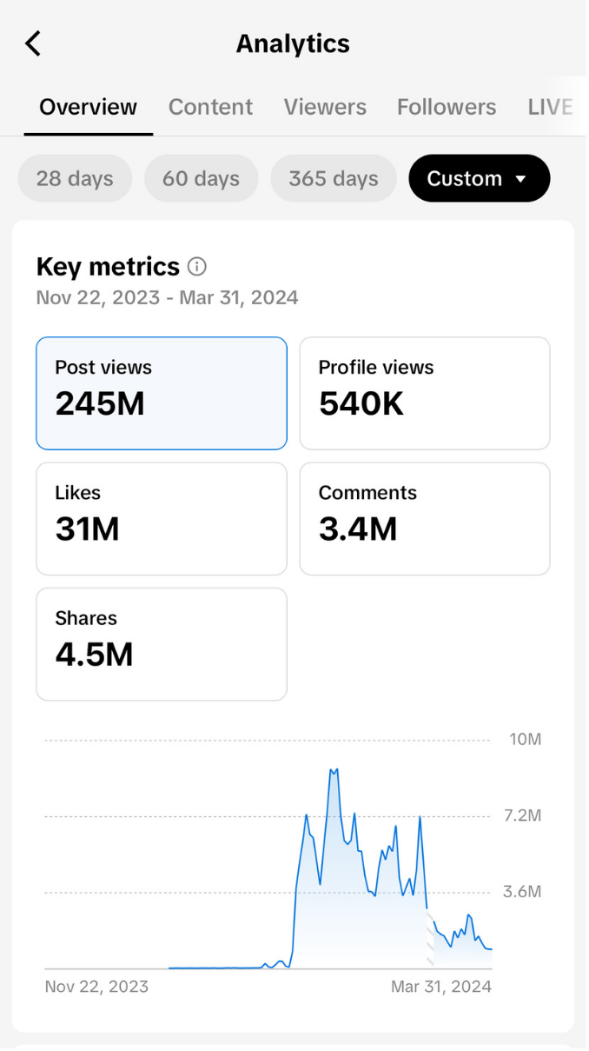The height and width of the screenshot is (1051, 589).
Task: Switch to the LIVE tab
Action: pyautogui.click(x=550, y=107)
